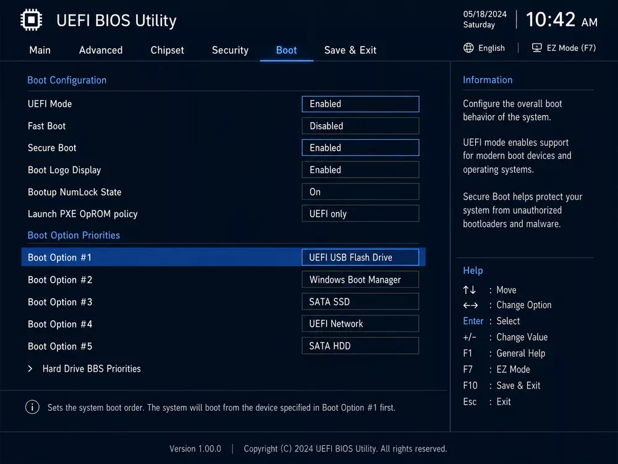Click the Version 1.00.0 footer text
Image resolution: width=618 pixels, height=464 pixels.
[195, 449]
